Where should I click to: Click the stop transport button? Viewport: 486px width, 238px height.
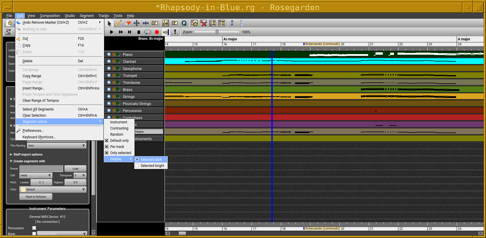pos(139,32)
